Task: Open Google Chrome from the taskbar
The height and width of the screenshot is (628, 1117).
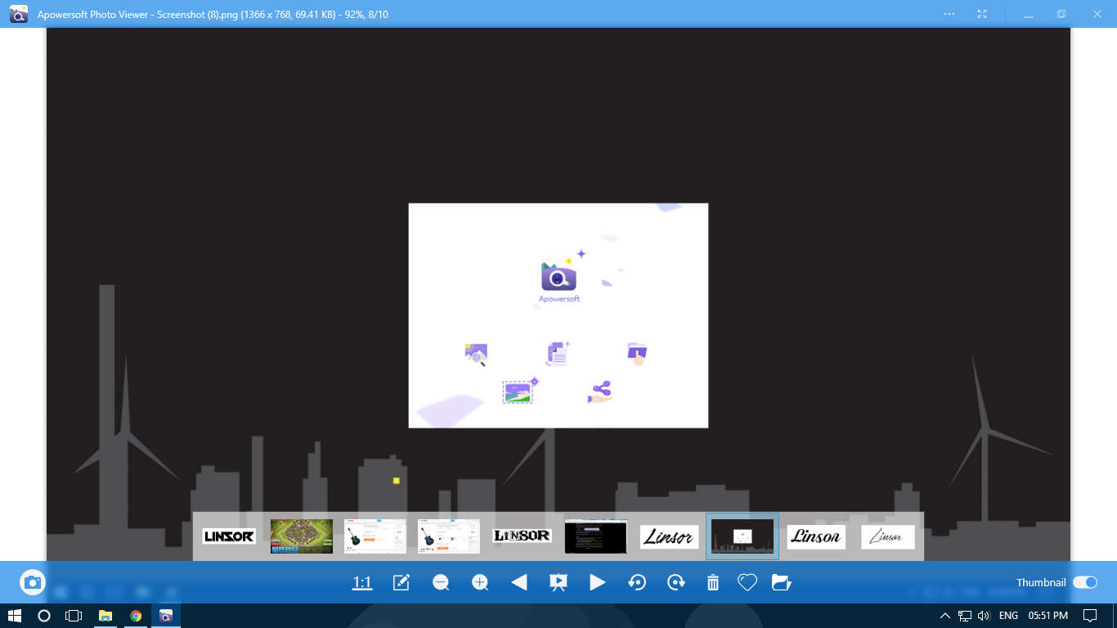Action: 136,616
